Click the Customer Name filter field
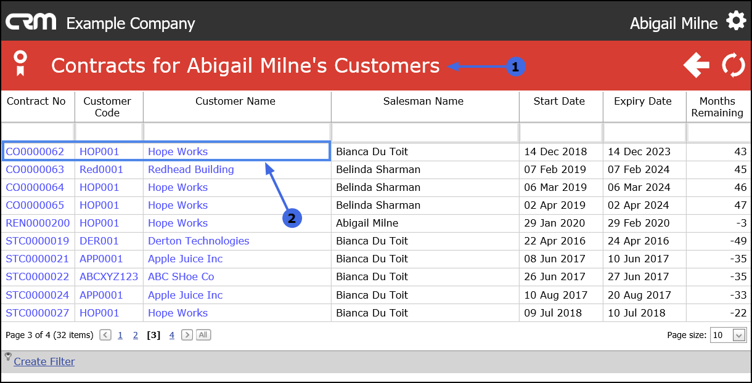 tap(237, 132)
